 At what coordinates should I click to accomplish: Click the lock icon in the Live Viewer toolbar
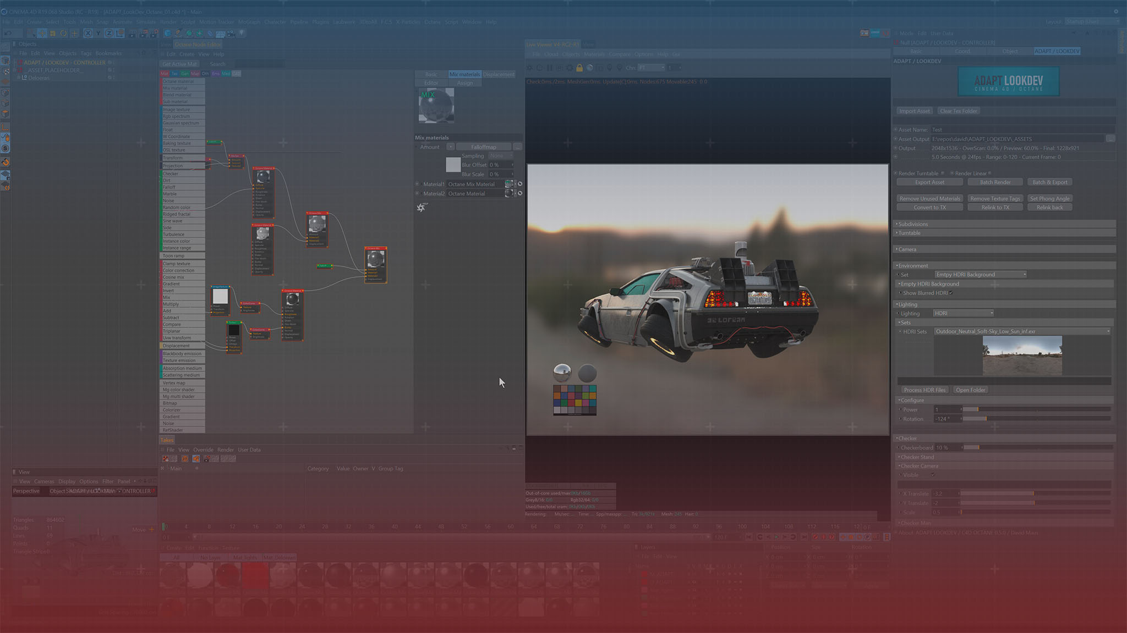579,68
